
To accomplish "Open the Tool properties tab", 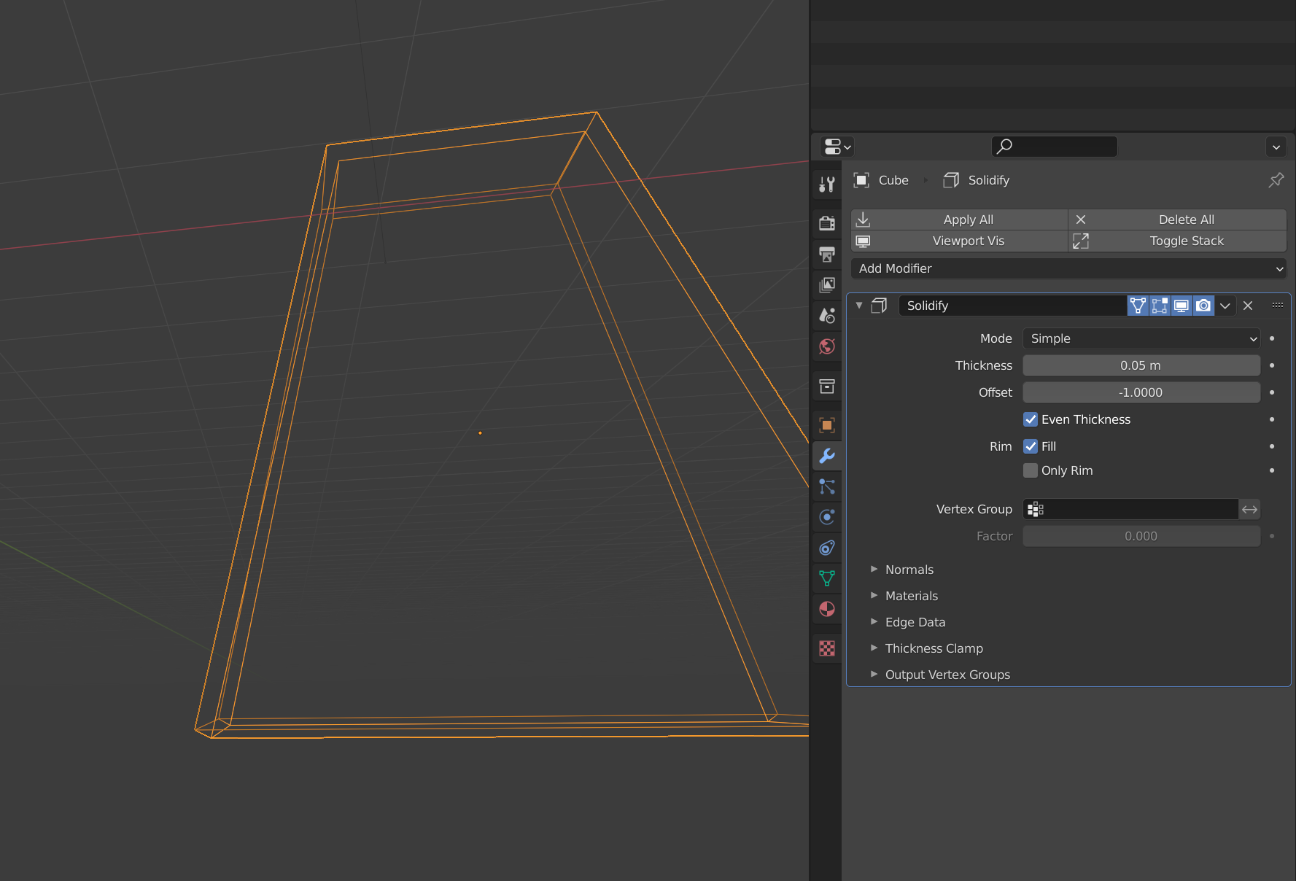I will 826,185.
